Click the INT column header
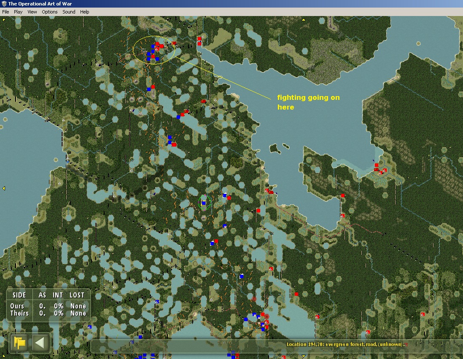 [58, 295]
